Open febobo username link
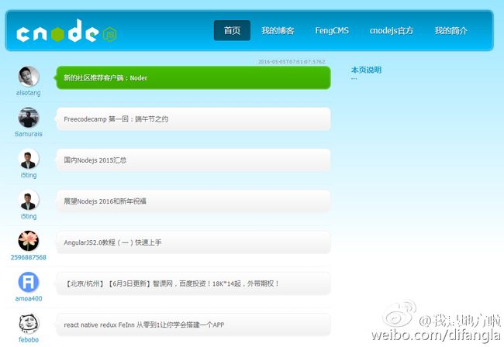 click(x=29, y=339)
